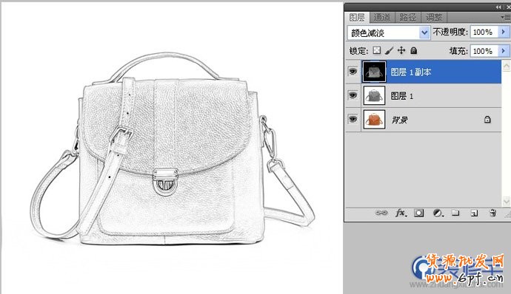Viewport: 511px width, 294px height.
Task: Open the 调整 tab
Action: pyautogui.click(x=434, y=17)
